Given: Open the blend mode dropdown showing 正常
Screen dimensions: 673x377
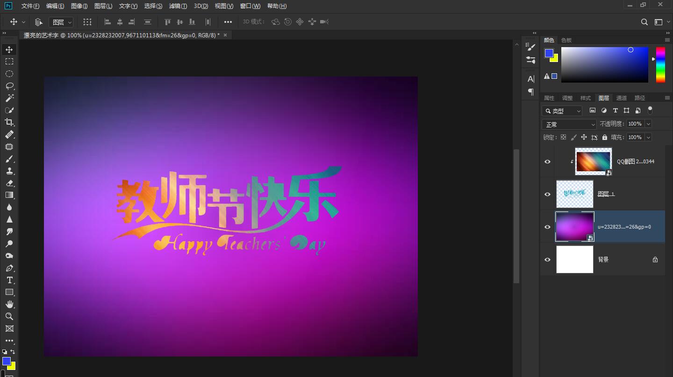Looking at the screenshot, I should tap(568, 124).
